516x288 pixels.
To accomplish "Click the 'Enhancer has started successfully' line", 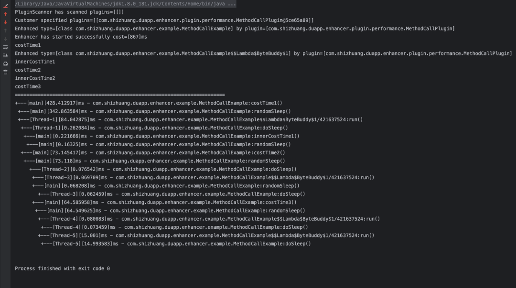I will (81, 37).
